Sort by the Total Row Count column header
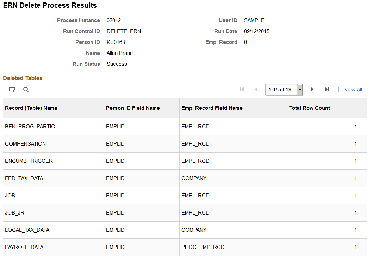 (310, 108)
